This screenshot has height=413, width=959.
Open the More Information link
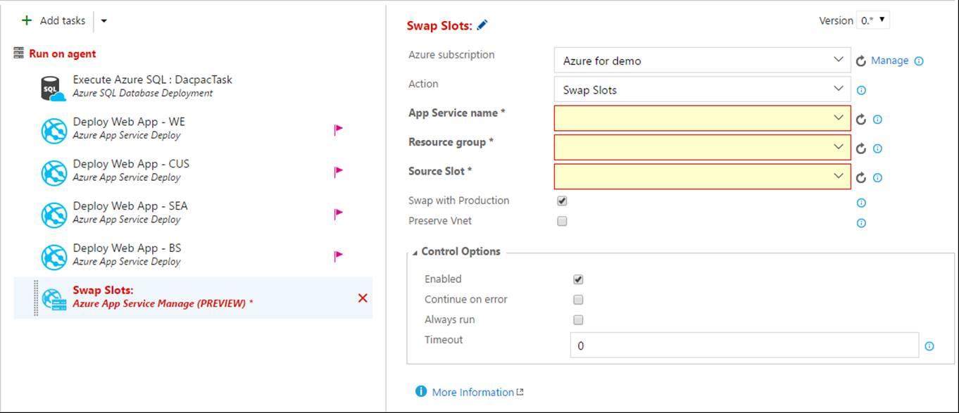click(473, 392)
